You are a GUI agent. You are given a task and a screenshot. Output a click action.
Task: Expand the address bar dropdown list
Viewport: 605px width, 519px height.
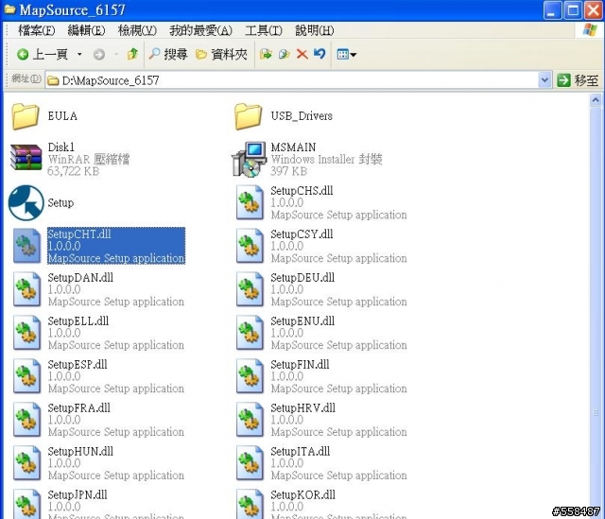tap(544, 80)
